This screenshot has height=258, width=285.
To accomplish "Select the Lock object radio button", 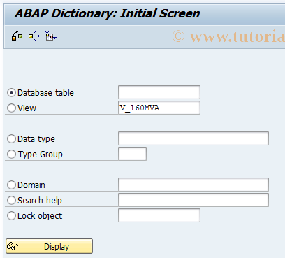I will click(x=11, y=216).
